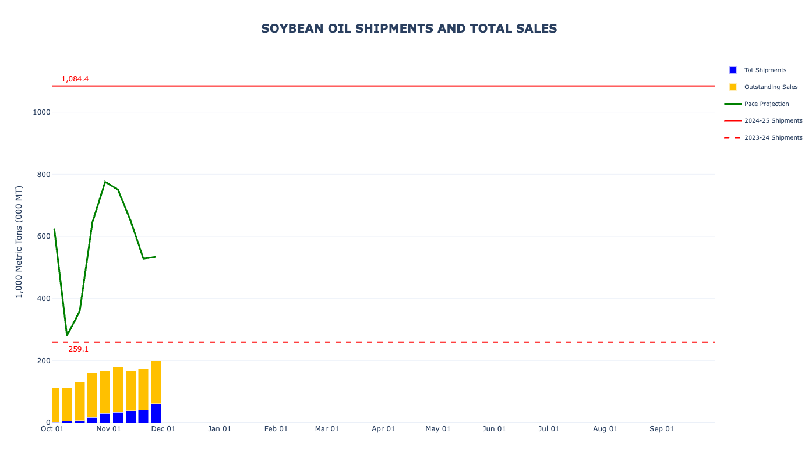Click the 'Sep 01' x-axis tick label
The width and height of the screenshot is (812, 454).
point(662,429)
